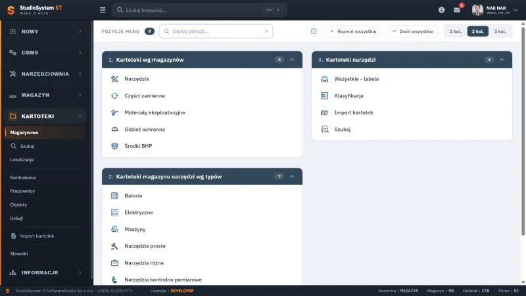Click the Baterie icon
The image size is (526, 296).
(x=114, y=195)
